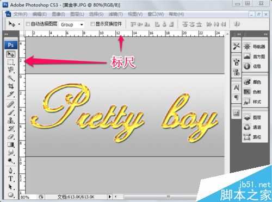This screenshot has height=202, width=272.
Task: Click the Auto-Align Layers icon in options bar
Action: 237,24
